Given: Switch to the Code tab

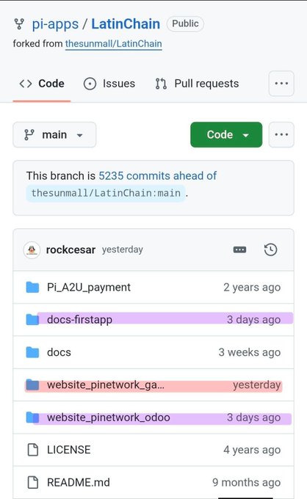Looking at the screenshot, I should [42, 84].
